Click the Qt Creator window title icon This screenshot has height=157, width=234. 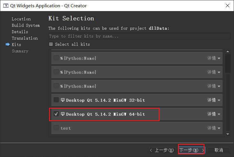click(6, 6)
